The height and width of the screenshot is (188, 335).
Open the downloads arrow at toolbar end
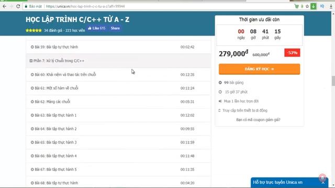point(331,6)
